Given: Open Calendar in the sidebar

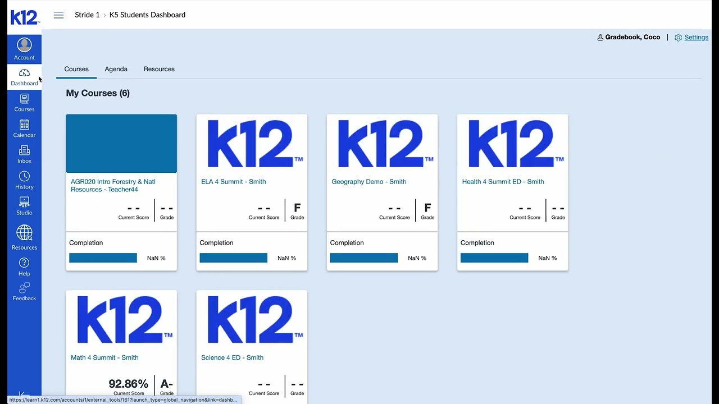Looking at the screenshot, I should click(24, 129).
